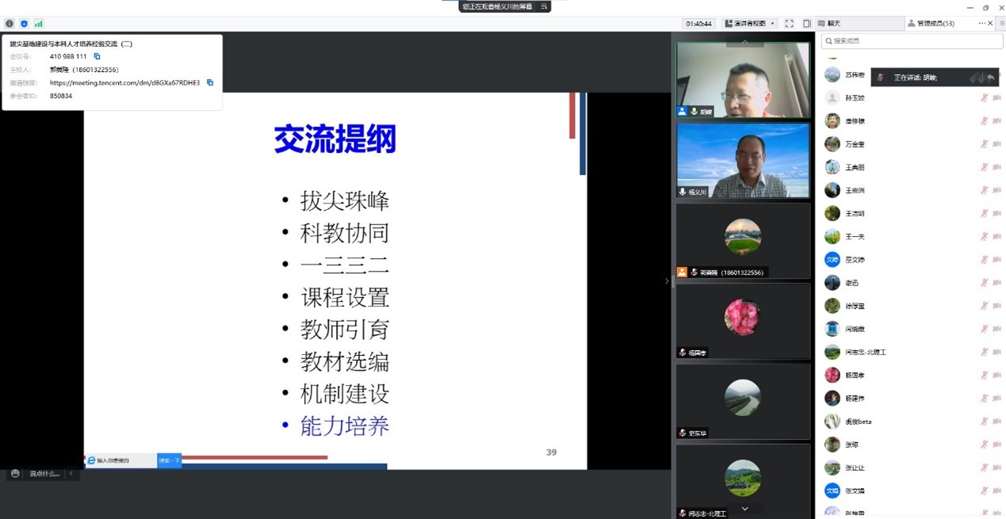
Task: Copy the meeting number 410 988 111
Action: (x=98, y=56)
